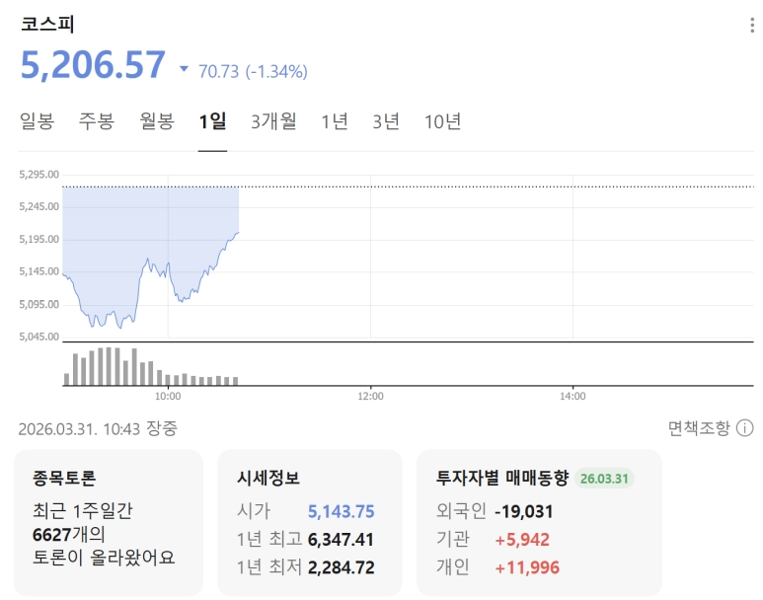Click the 5,045.00 y-axis label
Screen dimensions: 763x600
(38, 337)
